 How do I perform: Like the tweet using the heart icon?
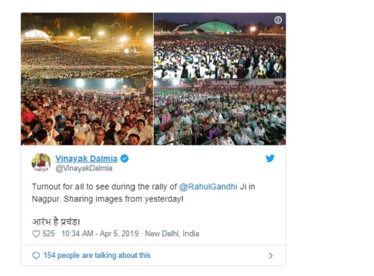pos(36,234)
